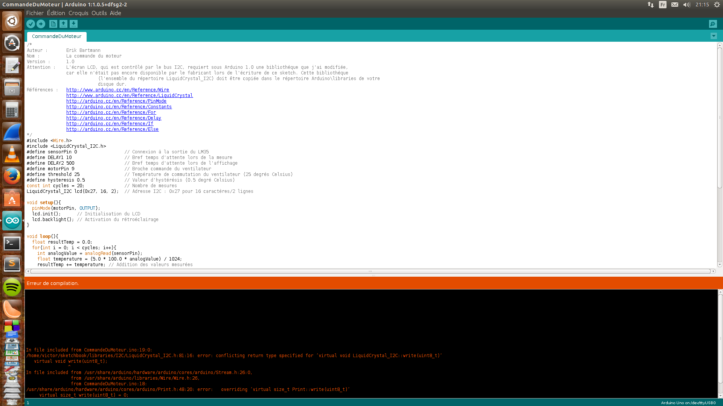Open Spotify from the launcher
Image resolution: width=723 pixels, height=406 pixels.
12,288
